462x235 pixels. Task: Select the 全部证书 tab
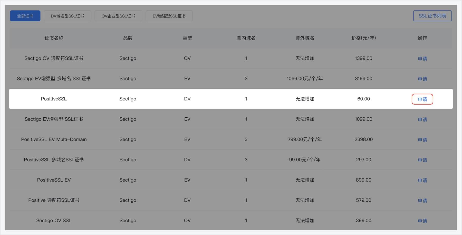[x=25, y=16]
